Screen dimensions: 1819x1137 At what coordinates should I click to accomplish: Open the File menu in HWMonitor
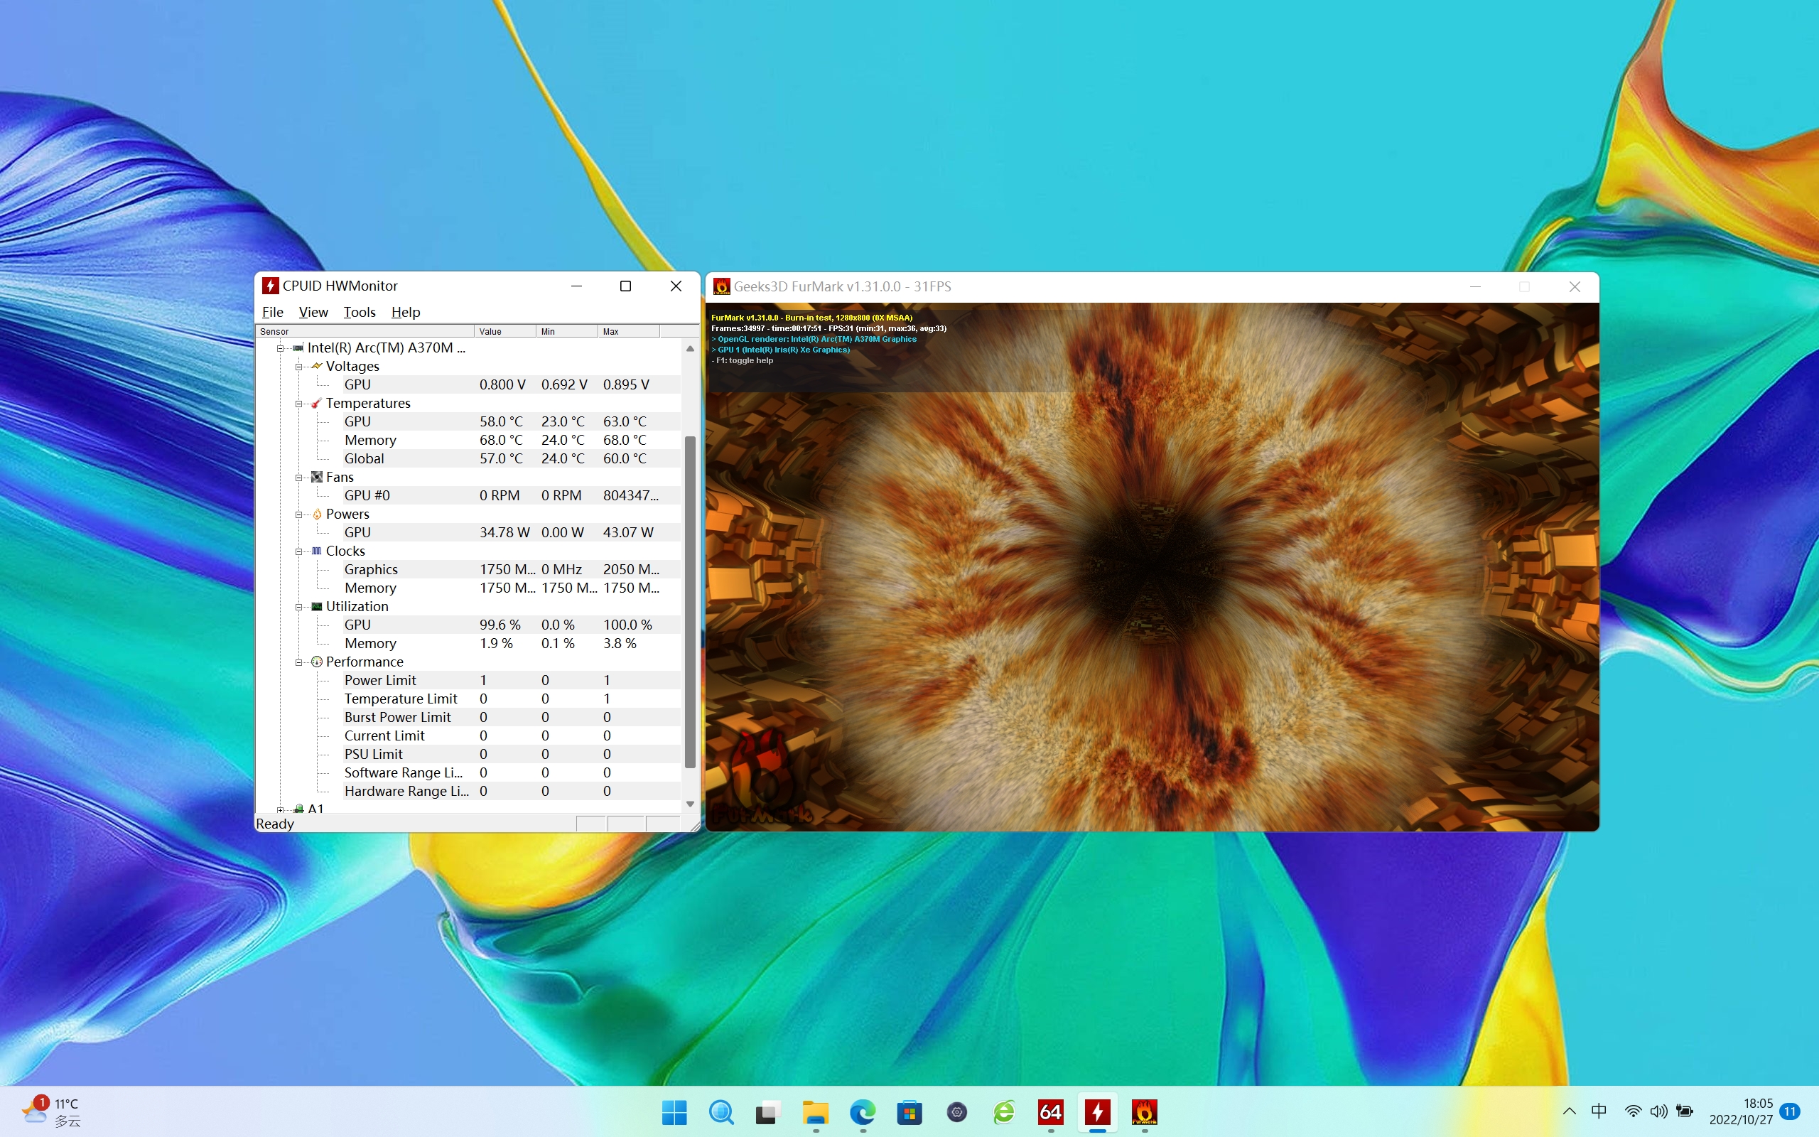coord(272,312)
